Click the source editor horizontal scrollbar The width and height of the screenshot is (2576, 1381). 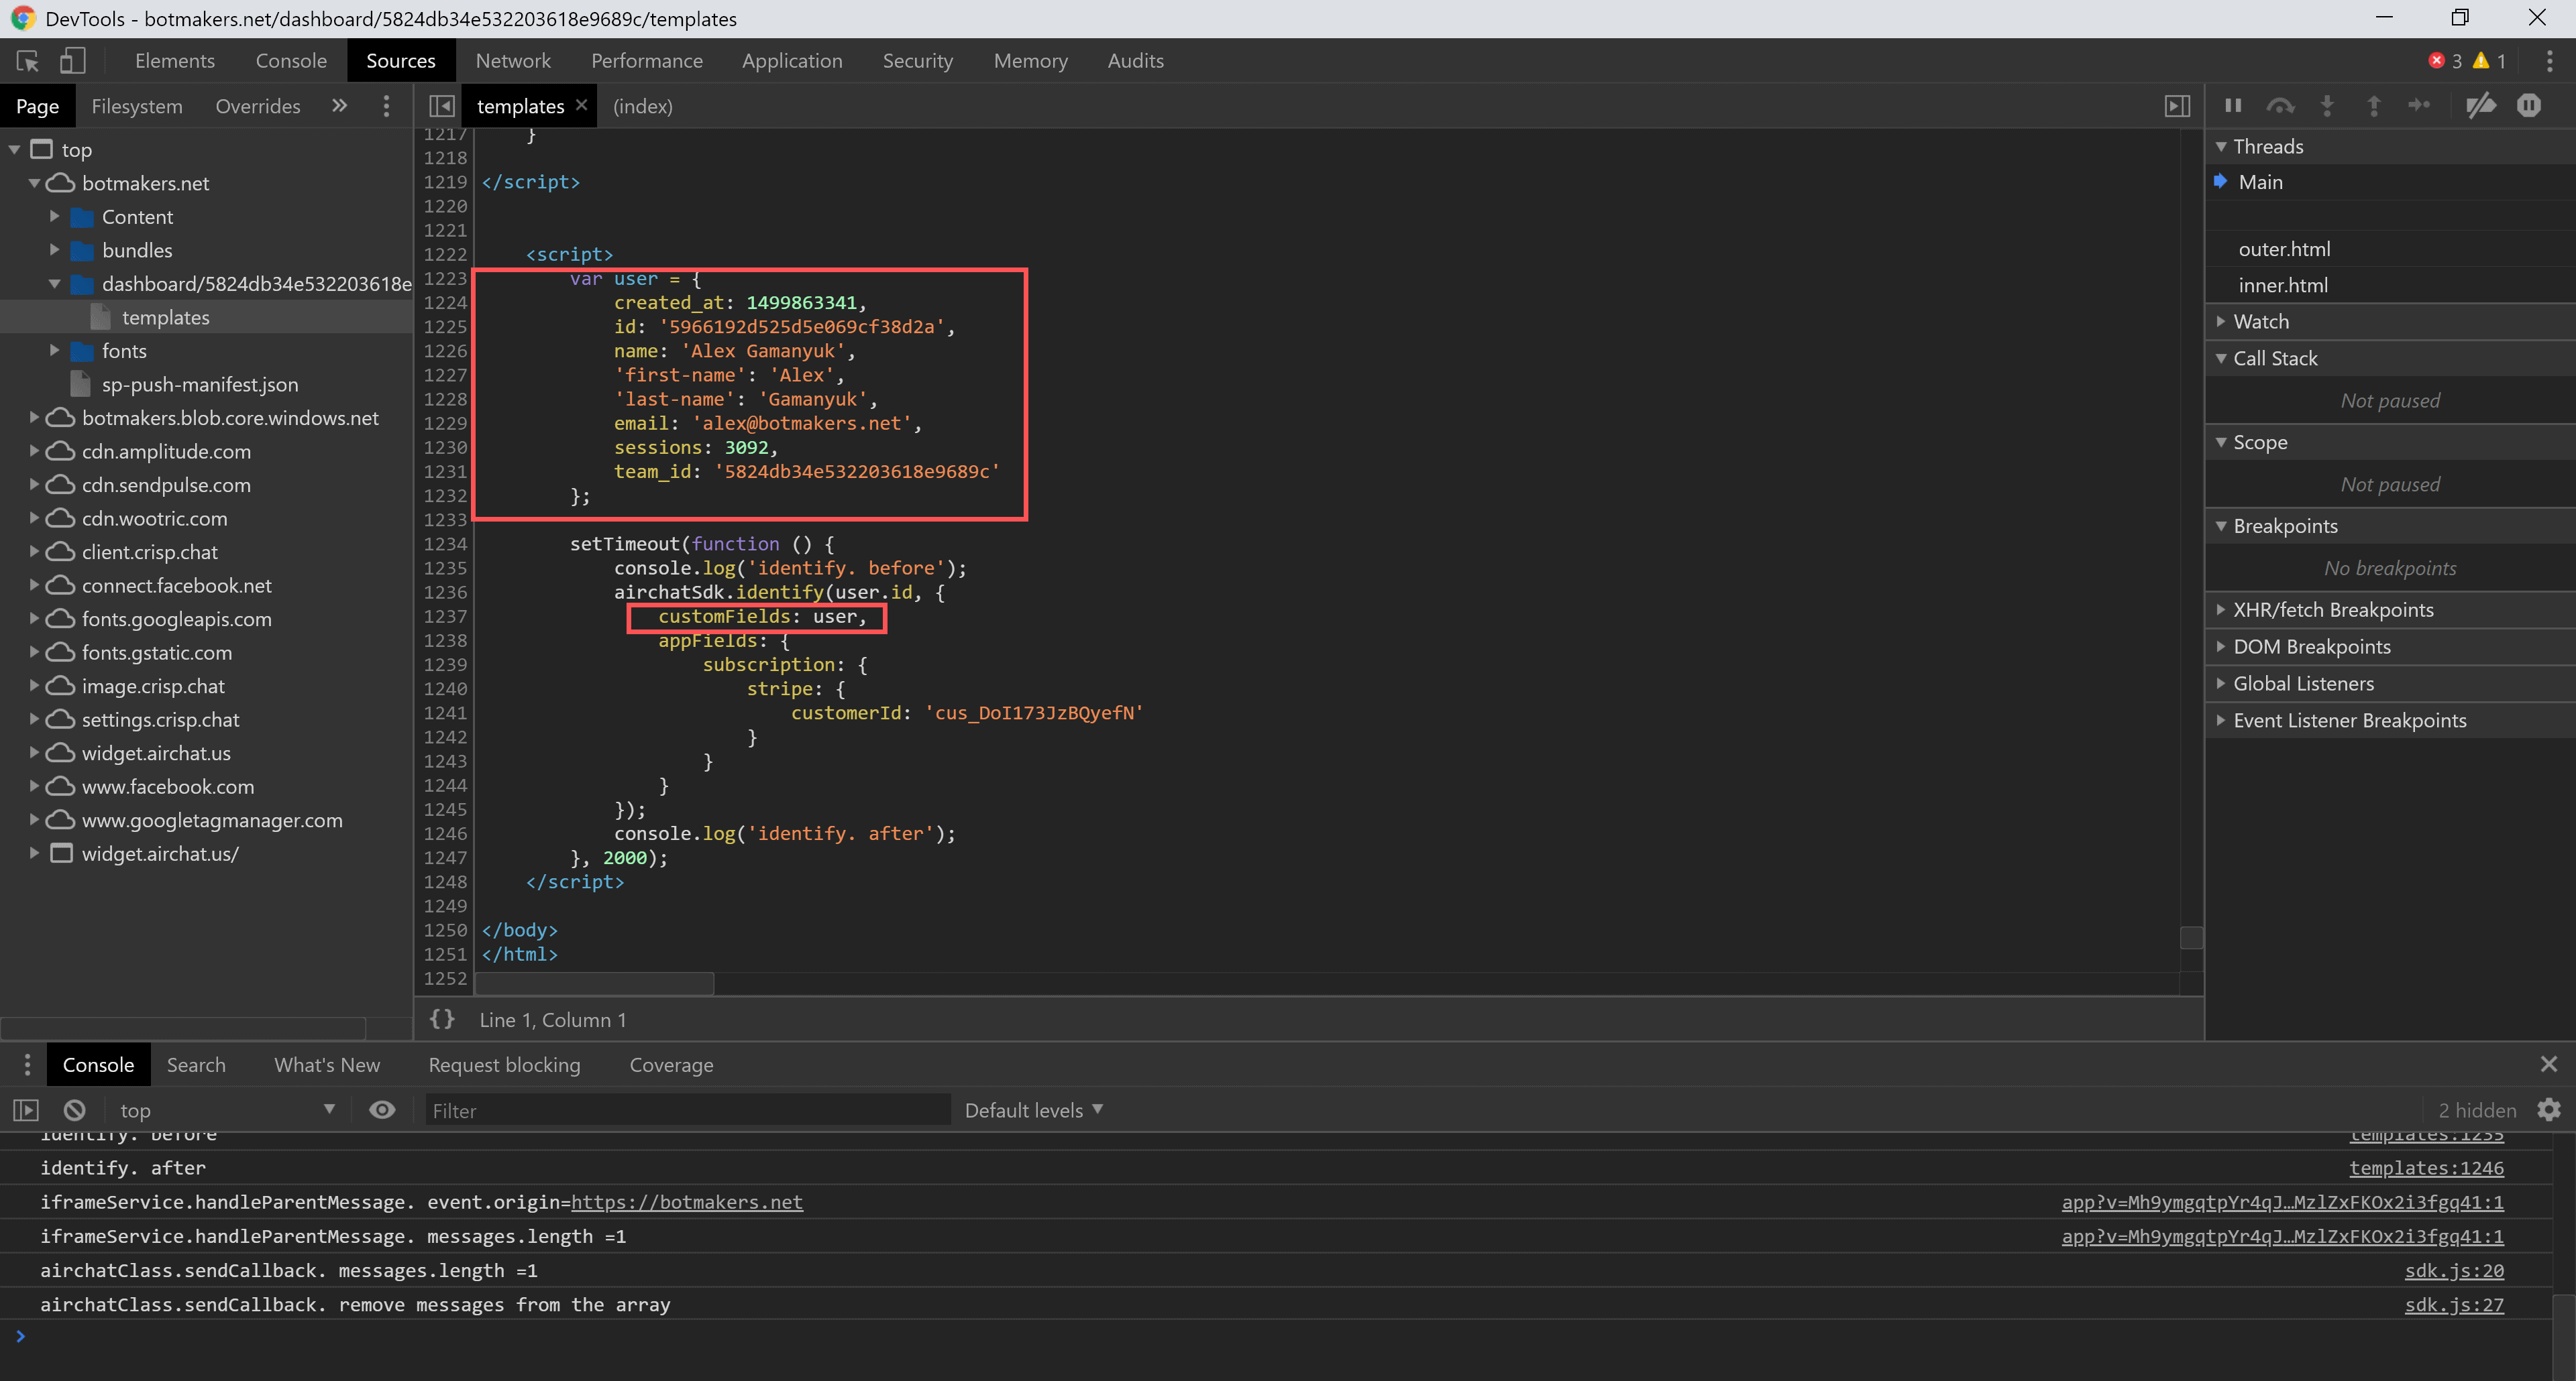(594, 983)
